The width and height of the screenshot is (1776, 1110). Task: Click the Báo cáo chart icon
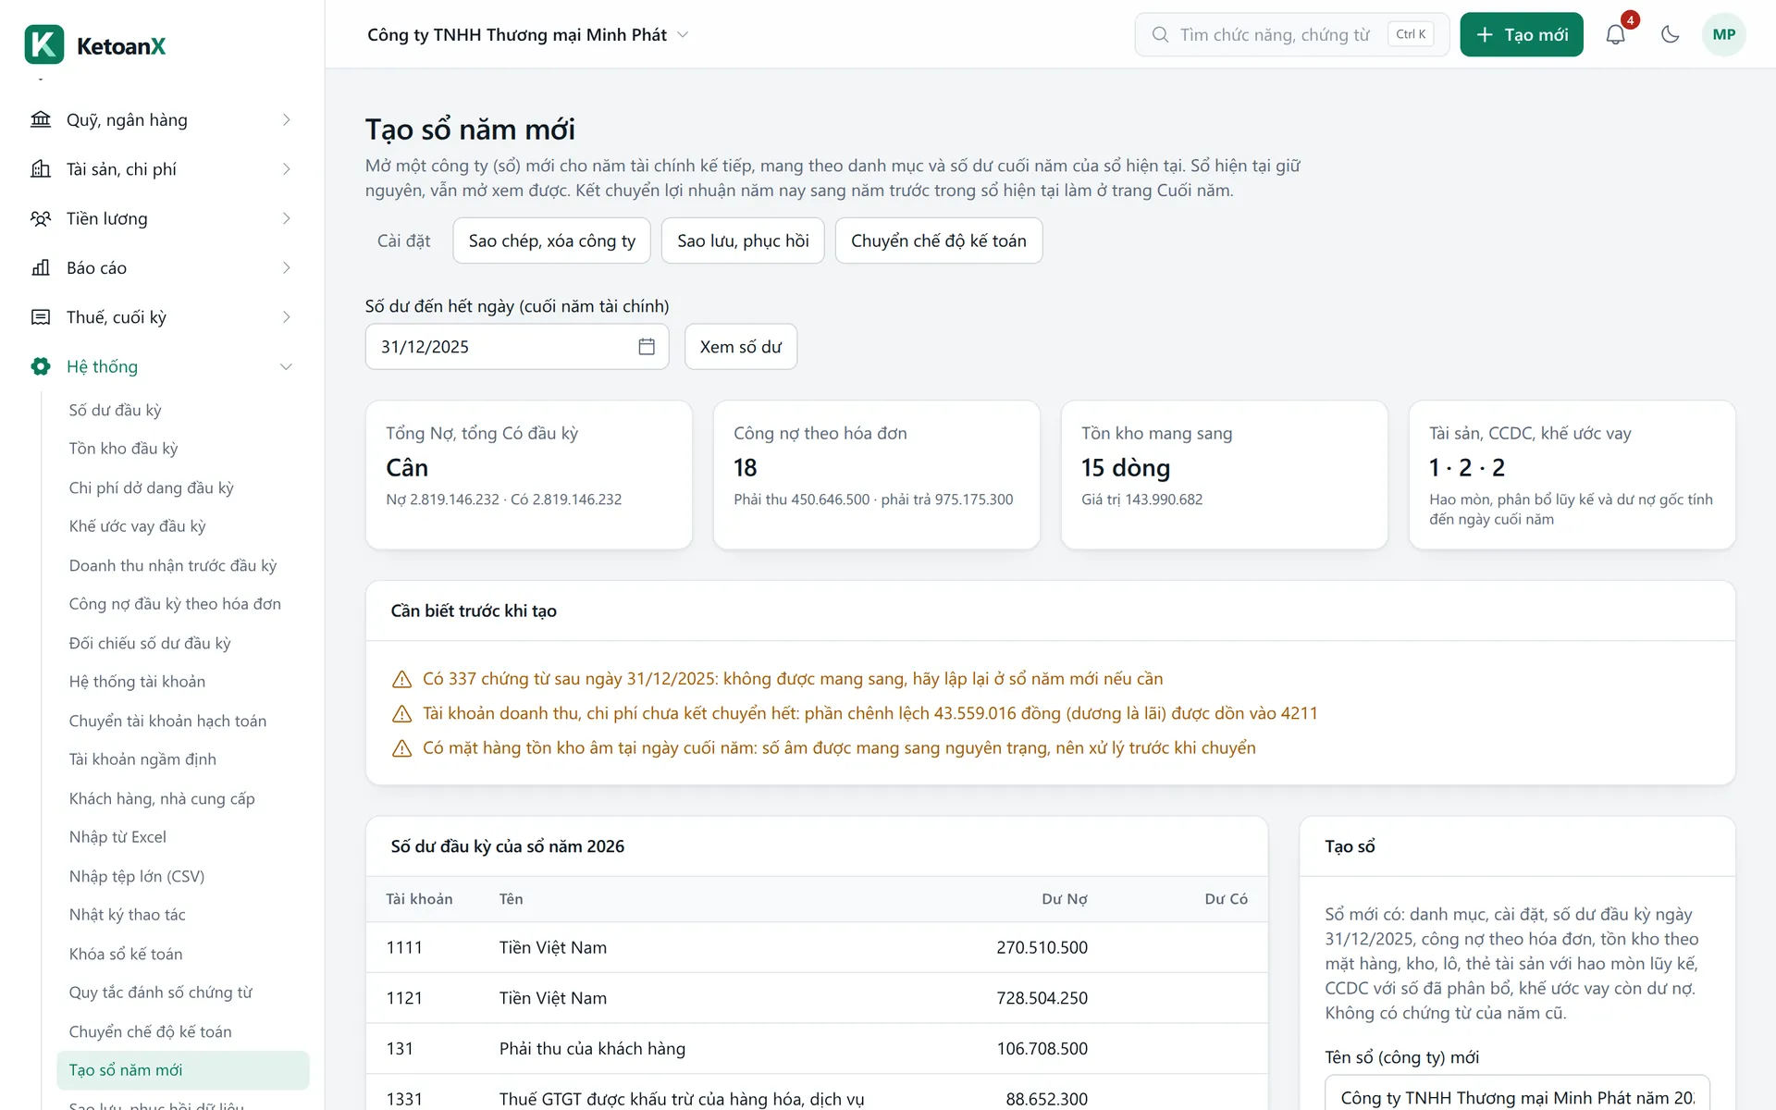coord(41,268)
